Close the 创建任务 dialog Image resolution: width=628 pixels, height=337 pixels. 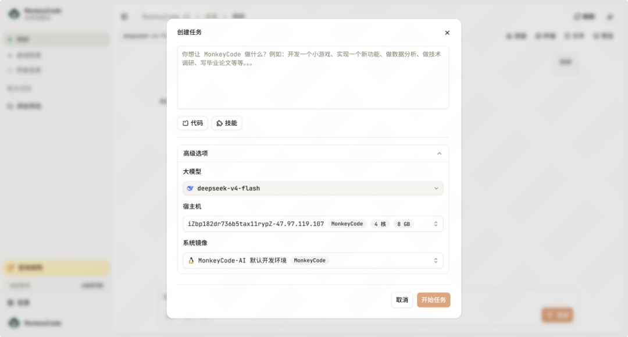(x=447, y=33)
